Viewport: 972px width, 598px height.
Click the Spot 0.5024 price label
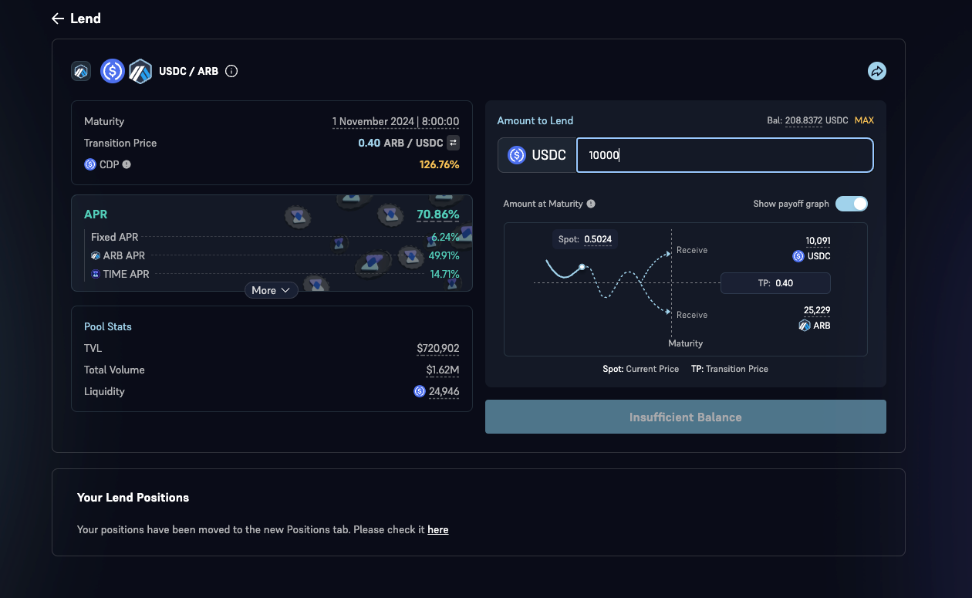coord(585,239)
